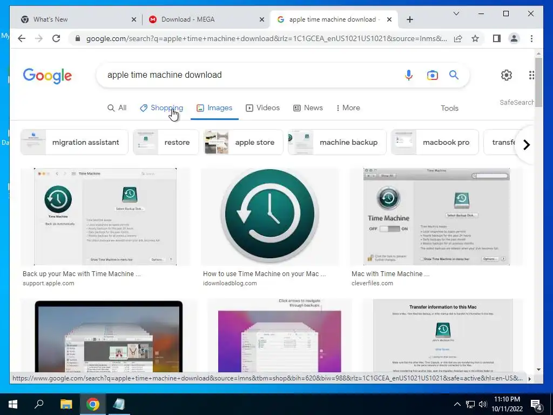Open the cleverfiles Time Machine thumbnail

pos(436,217)
